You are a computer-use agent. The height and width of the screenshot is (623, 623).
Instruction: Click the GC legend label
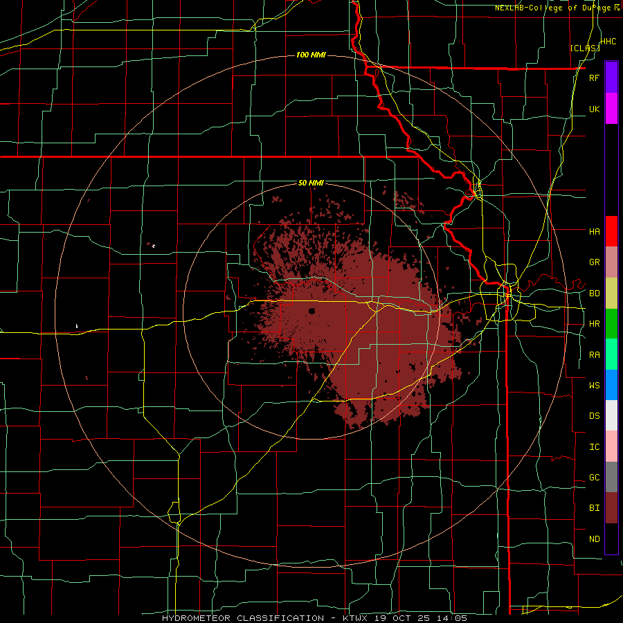click(594, 478)
